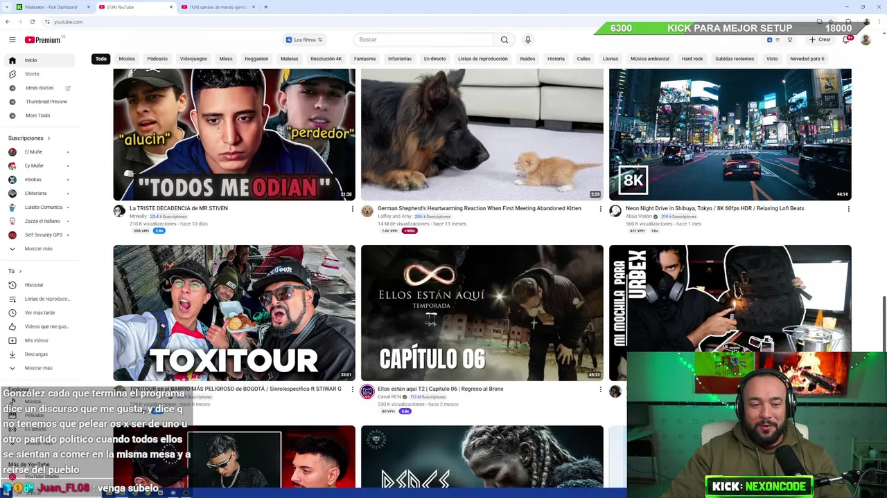Viewport: 887px width, 498px height.
Task: Open the YouTube hamburger guide menu
Action: point(12,39)
